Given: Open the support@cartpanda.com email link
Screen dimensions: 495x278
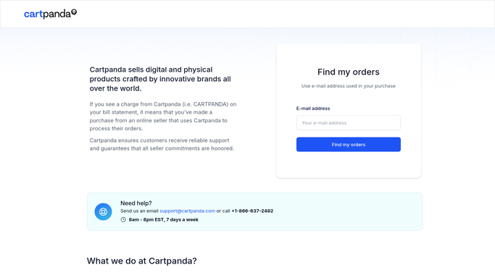Looking at the screenshot, I should coord(188,211).
